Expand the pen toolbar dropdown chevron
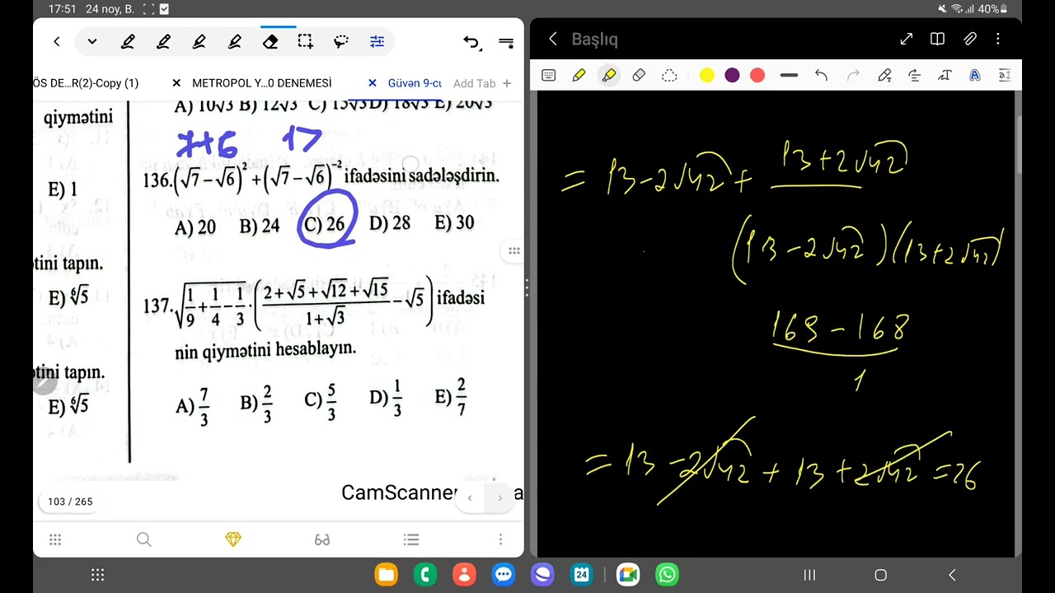Screen dimensions: 1055x593 (x=92, y=41)
